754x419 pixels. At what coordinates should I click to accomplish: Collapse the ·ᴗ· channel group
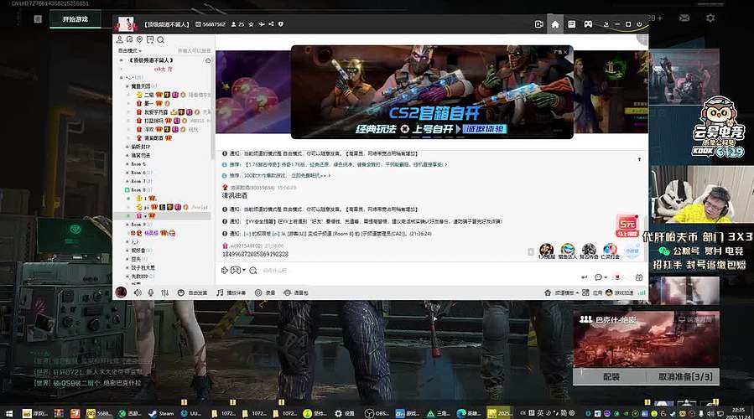[121, 77]
